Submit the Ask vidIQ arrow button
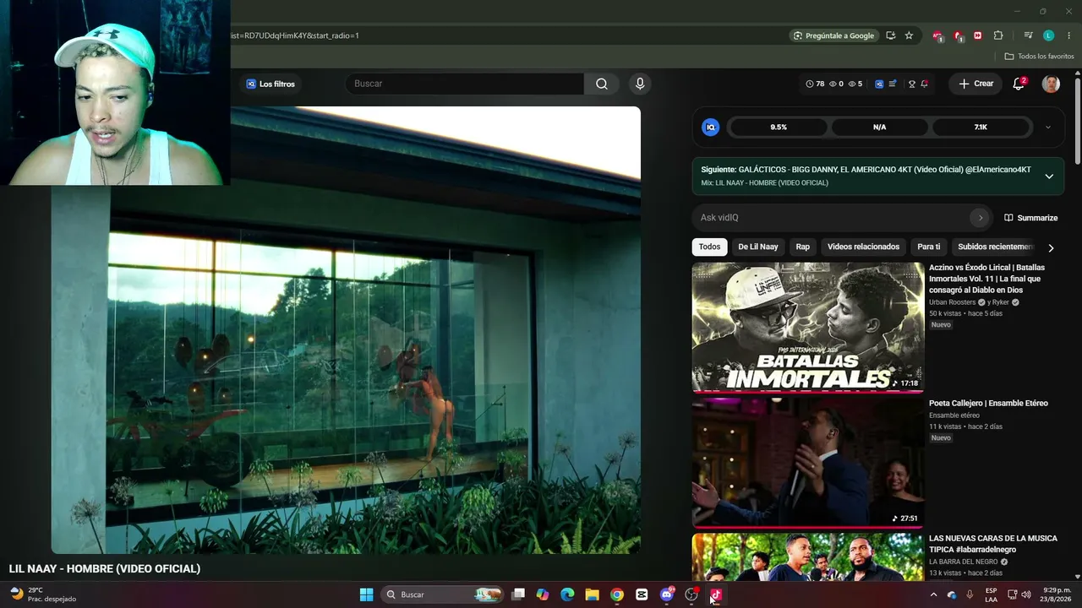 pos(981,218)
